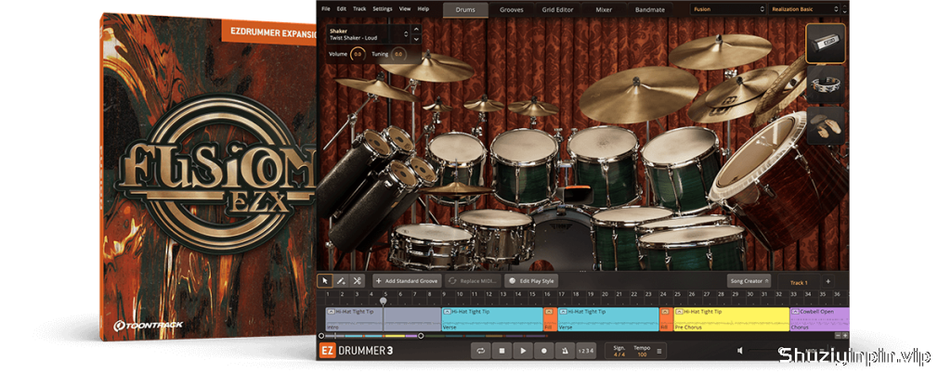This screenshot has height=386, width=951.
Task: Expand the Intro block's Hi-Hat Tight Tip menu
Action: click(x=331, y=312)
